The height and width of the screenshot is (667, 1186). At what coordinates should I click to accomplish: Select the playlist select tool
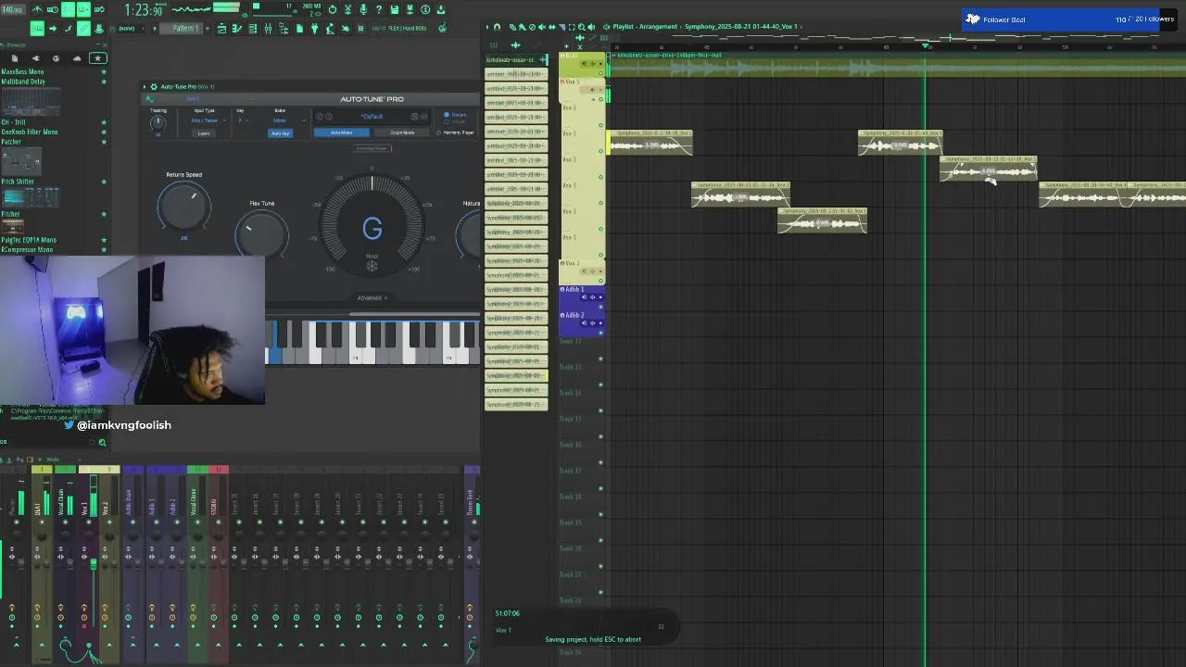click(572, 27)
